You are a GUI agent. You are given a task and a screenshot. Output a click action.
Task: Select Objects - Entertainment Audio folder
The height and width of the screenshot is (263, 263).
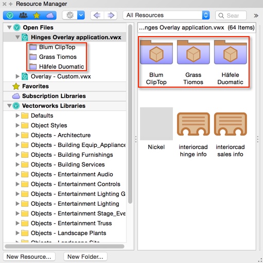(72, 174)
